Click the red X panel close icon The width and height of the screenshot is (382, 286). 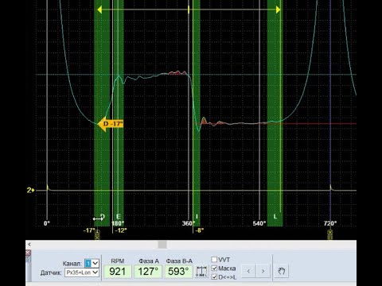click(28, 253)
